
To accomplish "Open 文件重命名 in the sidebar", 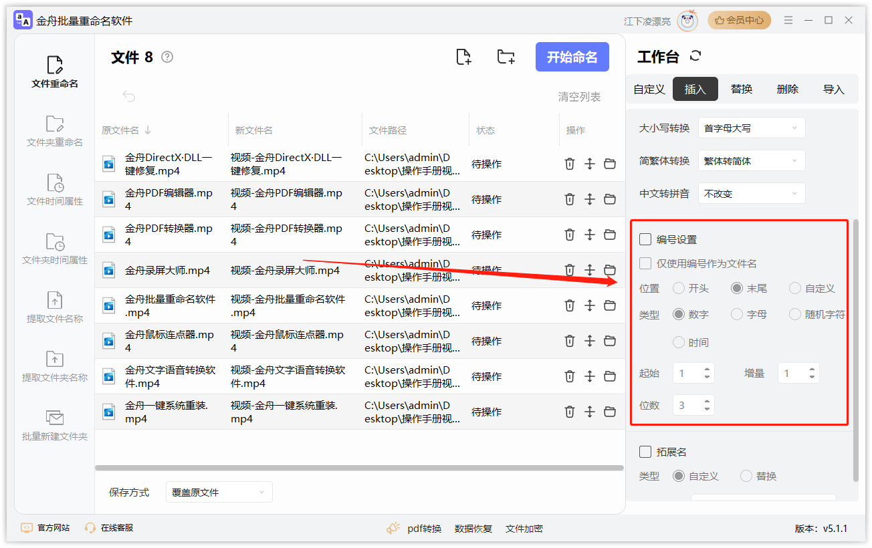I will 55,72.
